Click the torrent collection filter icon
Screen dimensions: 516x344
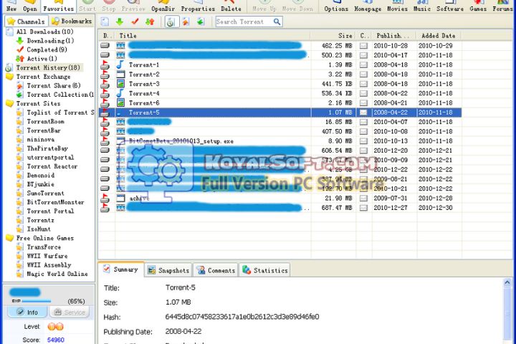(x=201, y=21)
